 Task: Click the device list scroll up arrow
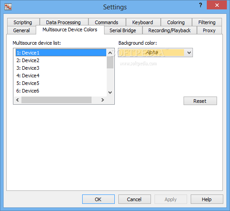click(110, 53)
